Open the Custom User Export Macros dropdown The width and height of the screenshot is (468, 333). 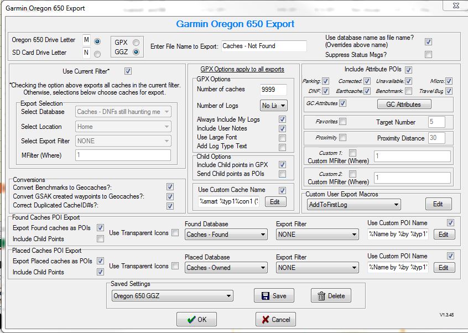tap(353, 205)
